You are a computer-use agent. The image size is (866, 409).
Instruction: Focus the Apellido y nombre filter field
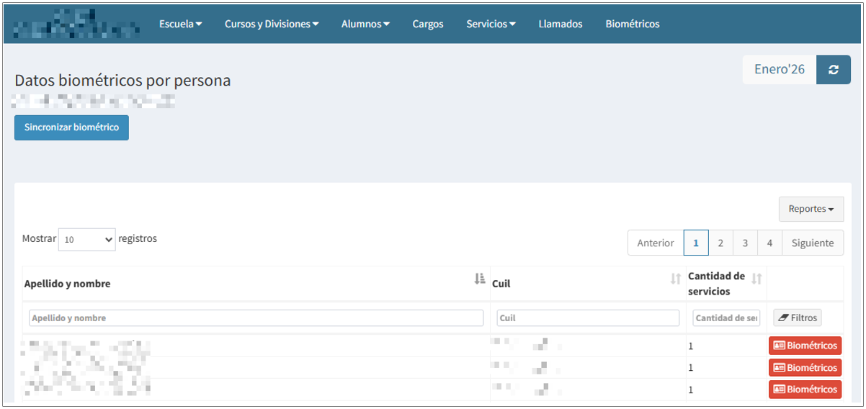[256, 318]
